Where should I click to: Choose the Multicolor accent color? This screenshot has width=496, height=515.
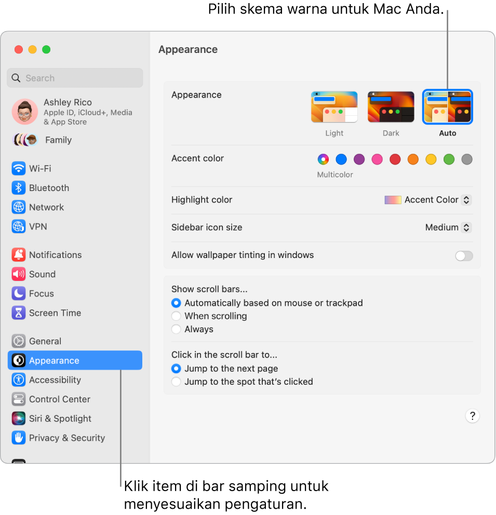click(x=323, y=159)
